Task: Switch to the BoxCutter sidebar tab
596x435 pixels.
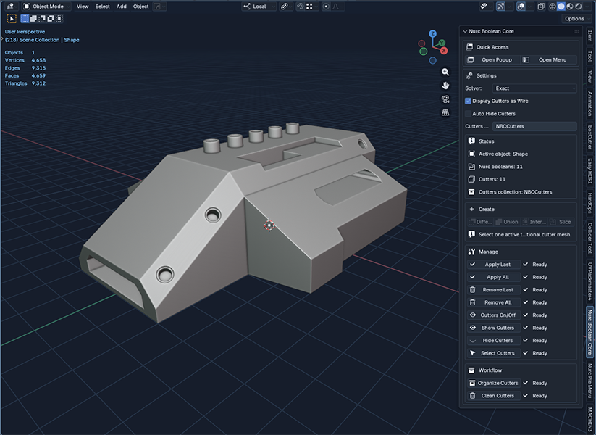Action: coord(590,137)
